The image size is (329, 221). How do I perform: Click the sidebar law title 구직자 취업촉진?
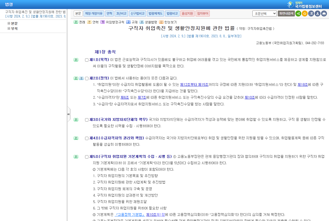pyautogui.click(x=35, y=12)
